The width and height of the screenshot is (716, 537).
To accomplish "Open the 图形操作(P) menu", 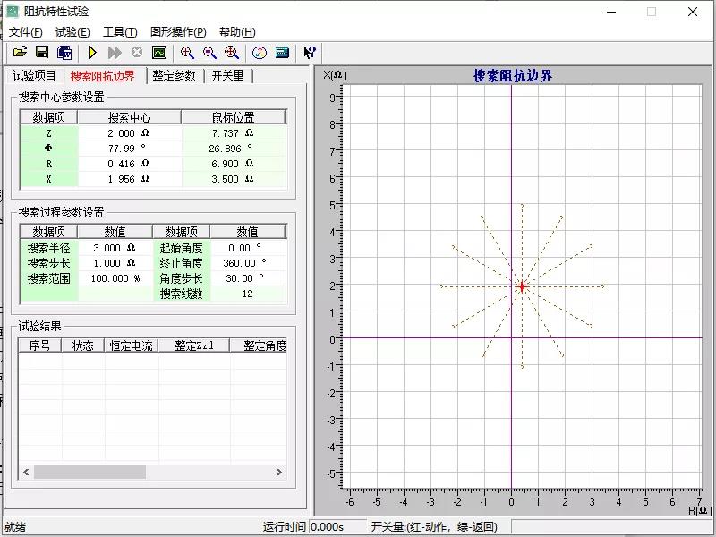I will click(176, 32).
